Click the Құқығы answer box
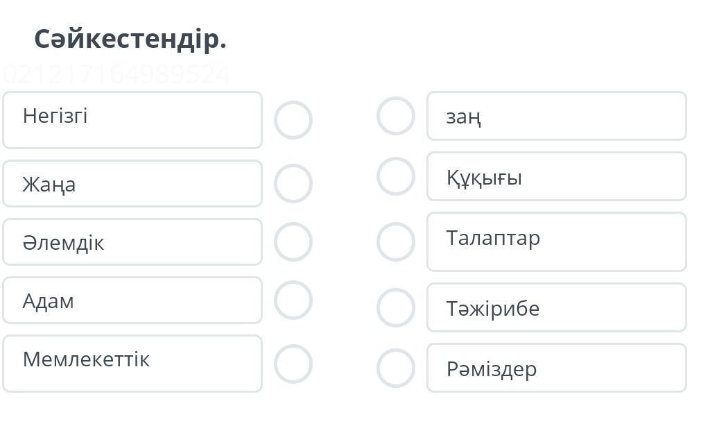 coord(557,177)
